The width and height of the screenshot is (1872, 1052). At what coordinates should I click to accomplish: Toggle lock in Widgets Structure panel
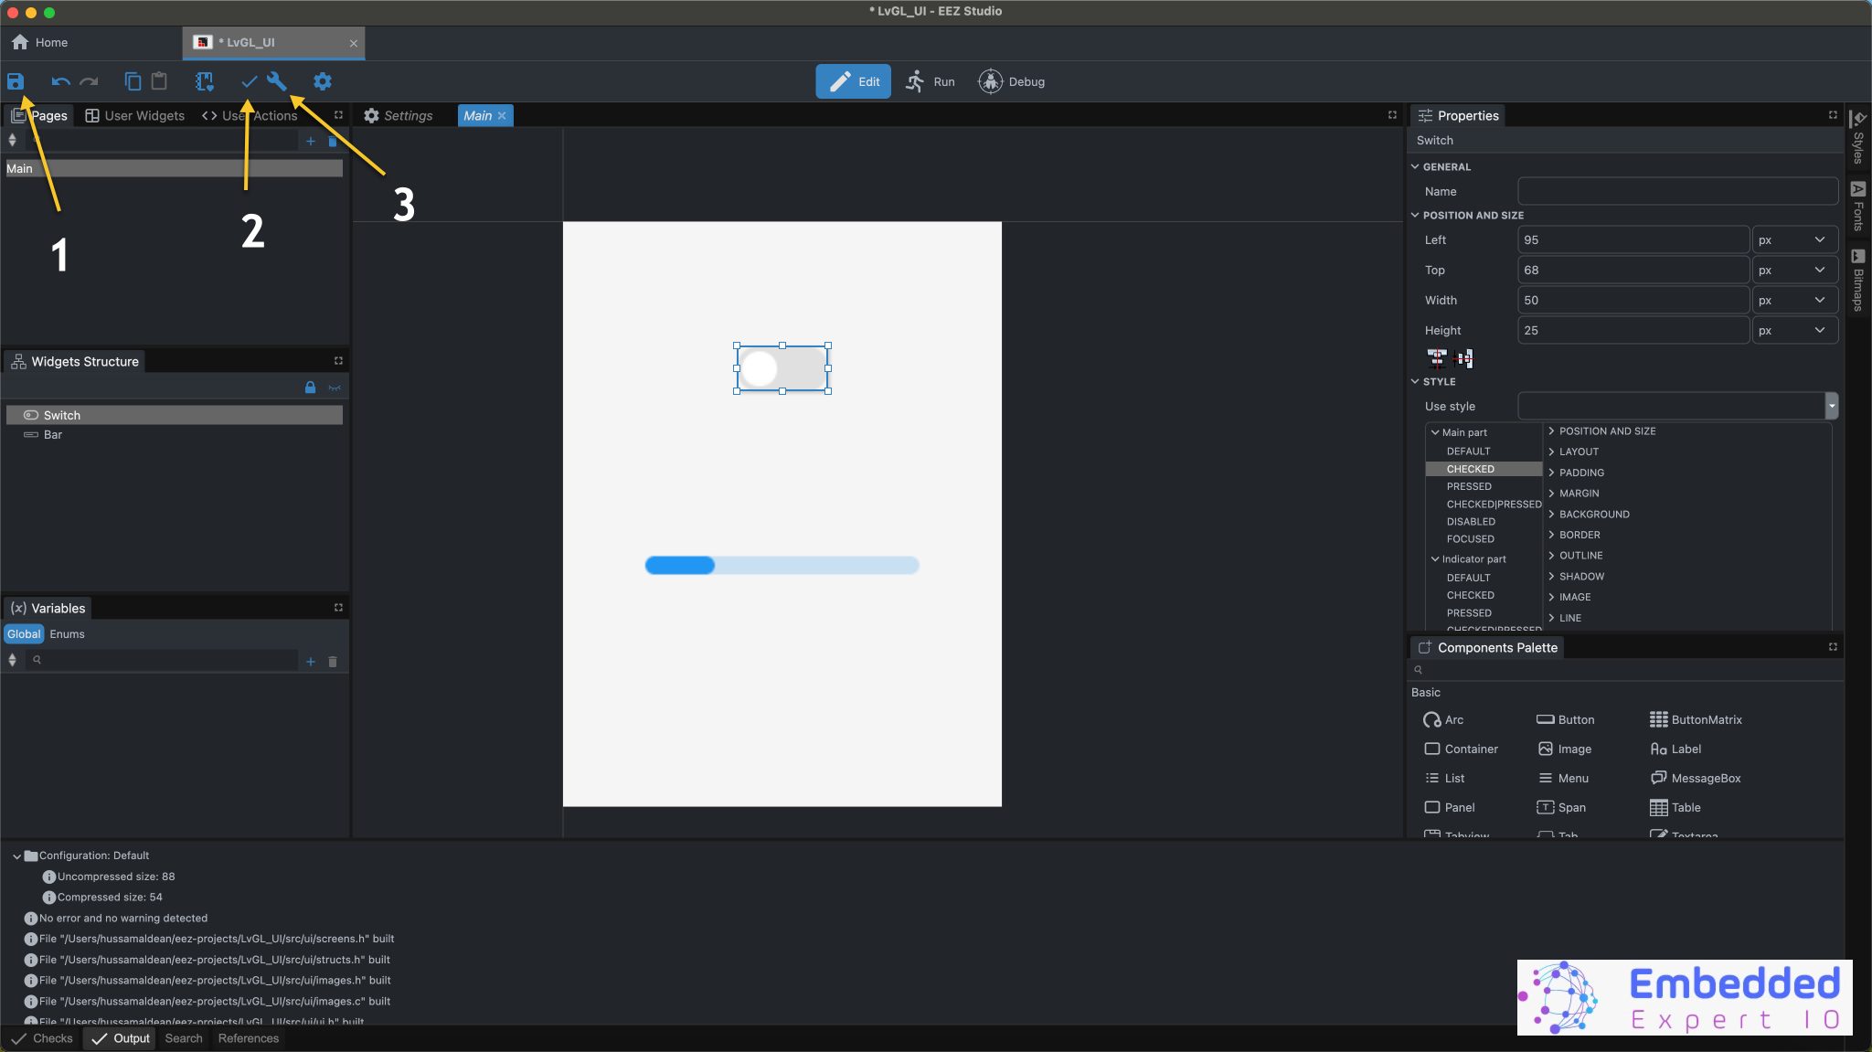[309, 387]
